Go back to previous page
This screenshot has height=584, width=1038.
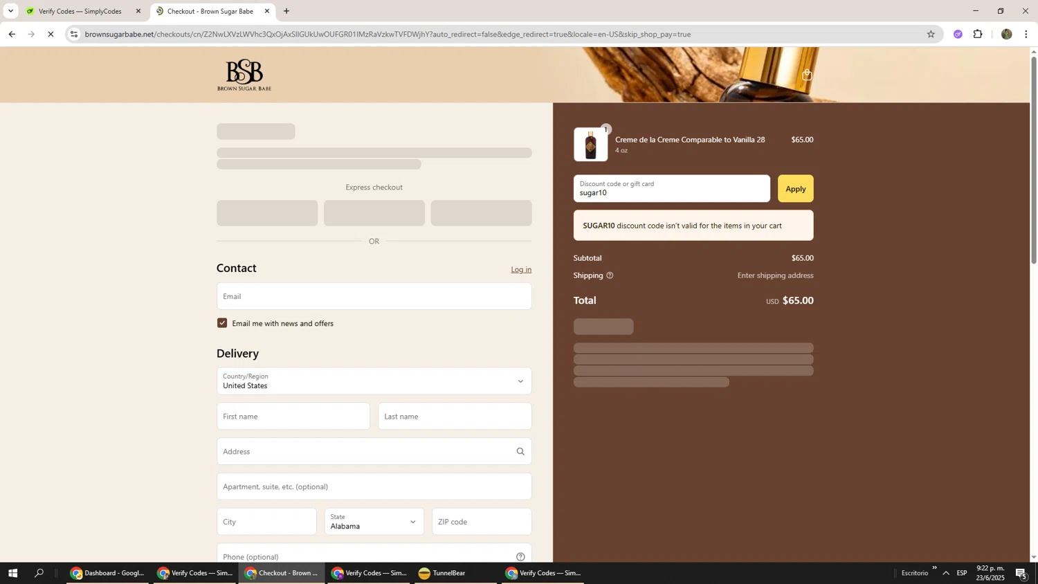(x=12, y=34)
